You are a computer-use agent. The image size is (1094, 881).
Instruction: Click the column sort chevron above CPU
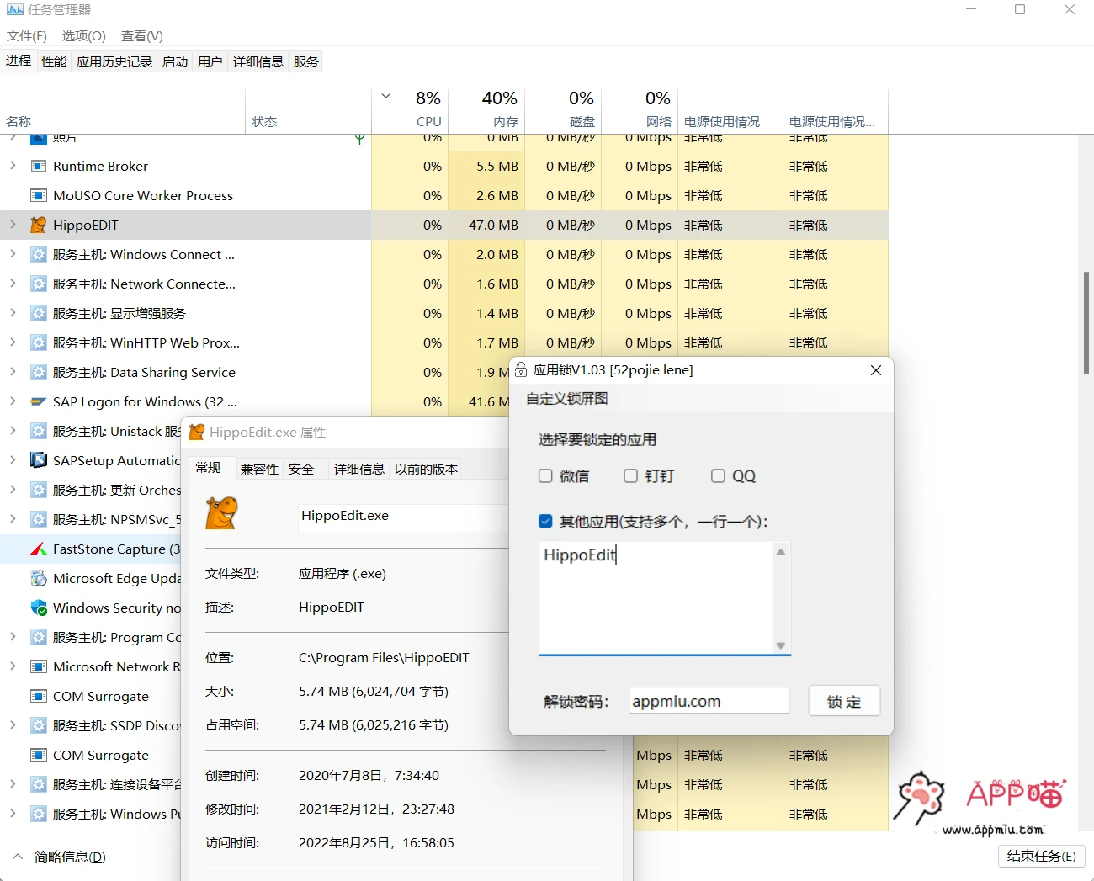[386, 97]
